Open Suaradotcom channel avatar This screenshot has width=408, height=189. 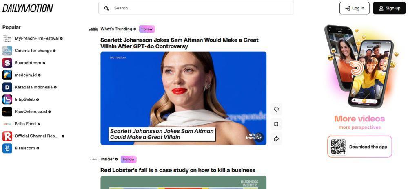[x=7, y=63]
